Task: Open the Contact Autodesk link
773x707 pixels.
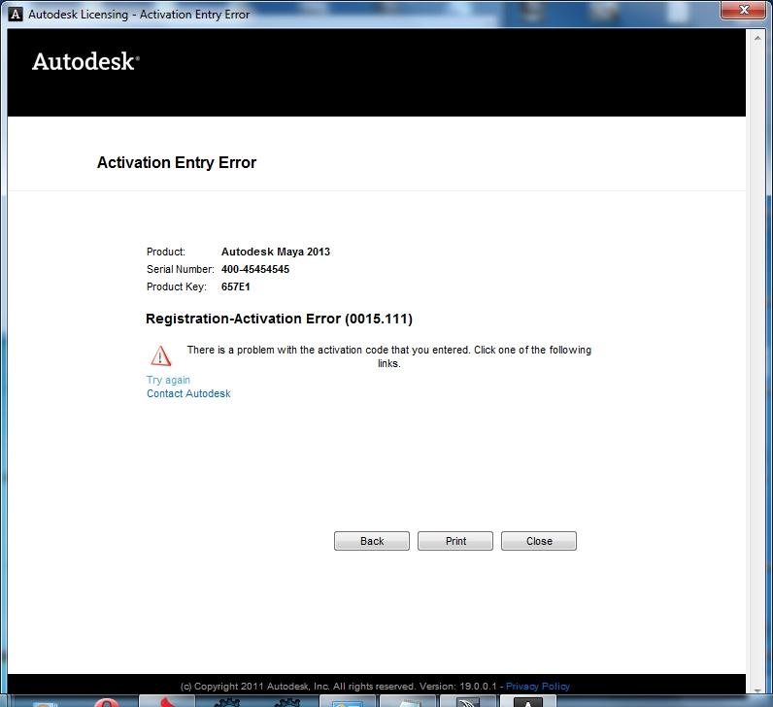Action: click(188, 393)
